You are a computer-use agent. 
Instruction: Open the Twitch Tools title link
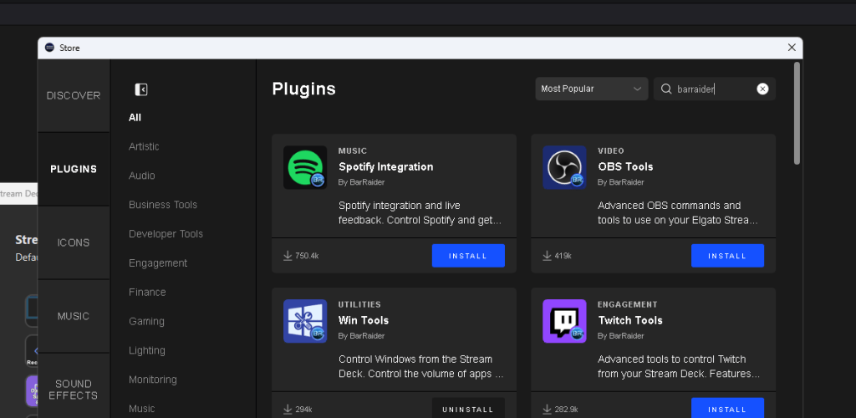630,320
